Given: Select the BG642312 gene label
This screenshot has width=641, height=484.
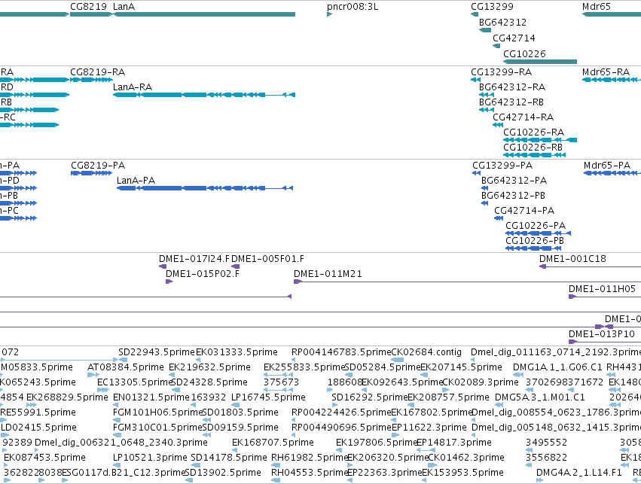Looking at the screenshot, I should [502, 22].
